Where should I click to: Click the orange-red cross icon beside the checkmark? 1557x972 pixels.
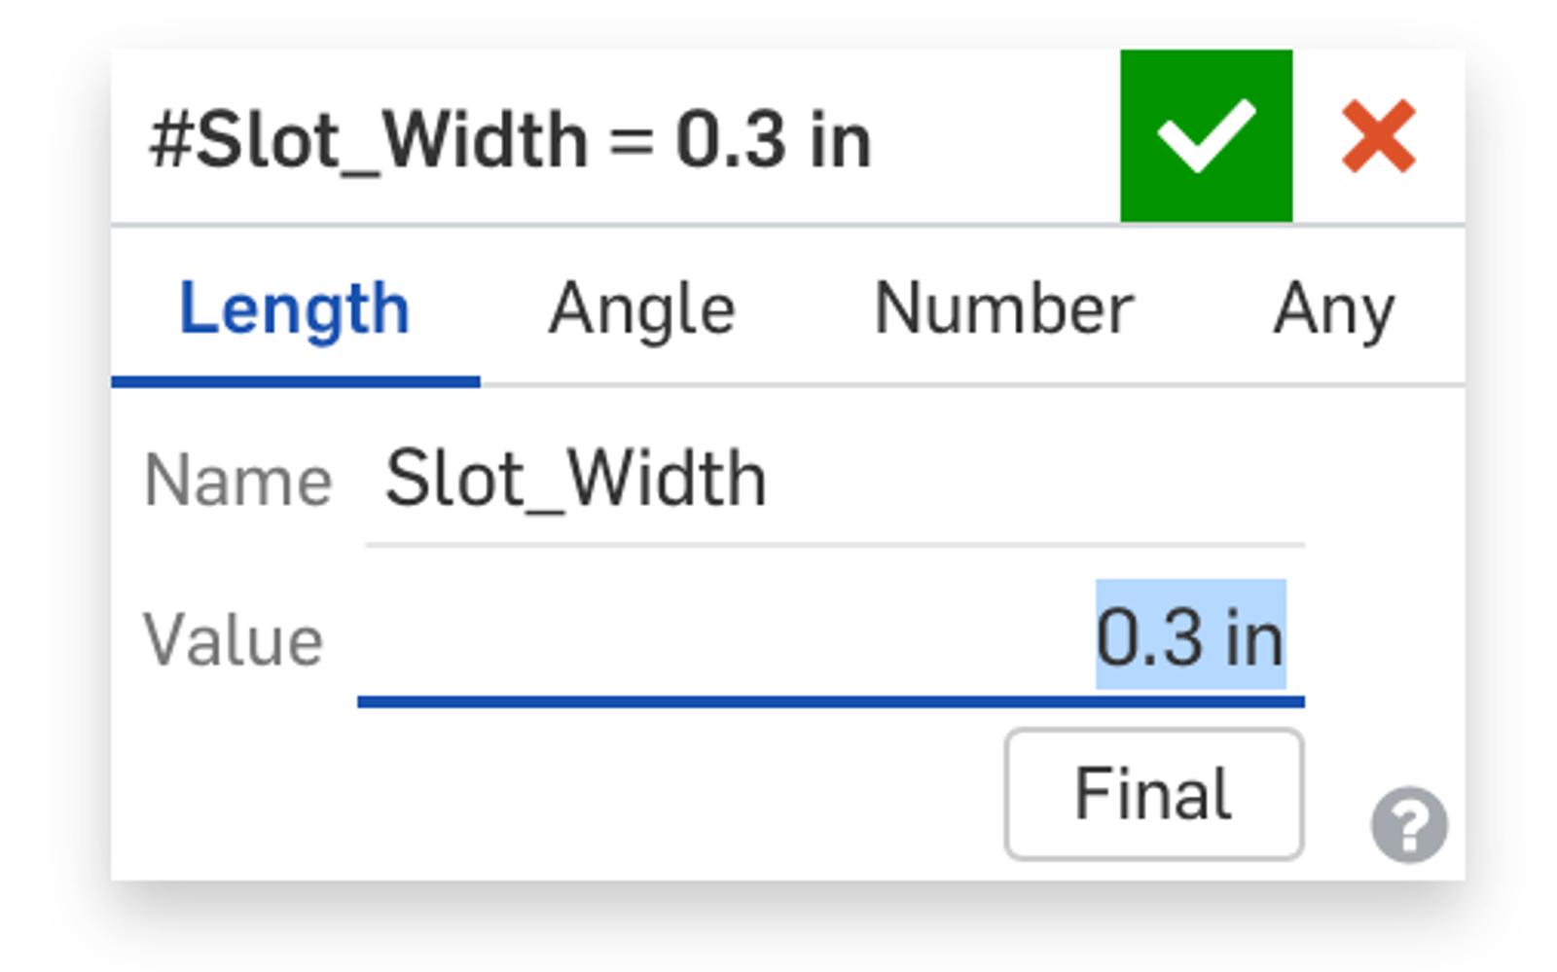1377,136
